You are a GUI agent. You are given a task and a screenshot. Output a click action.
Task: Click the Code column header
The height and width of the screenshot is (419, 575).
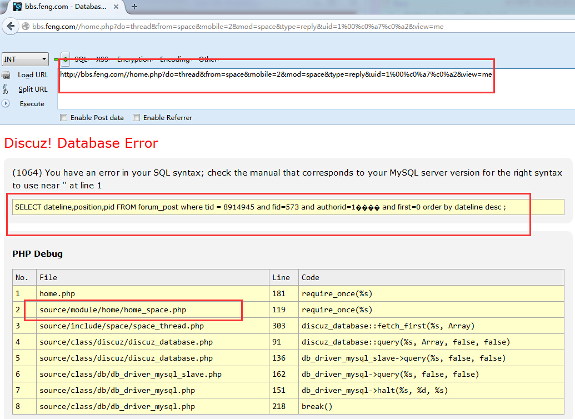[x=431, y=277]
